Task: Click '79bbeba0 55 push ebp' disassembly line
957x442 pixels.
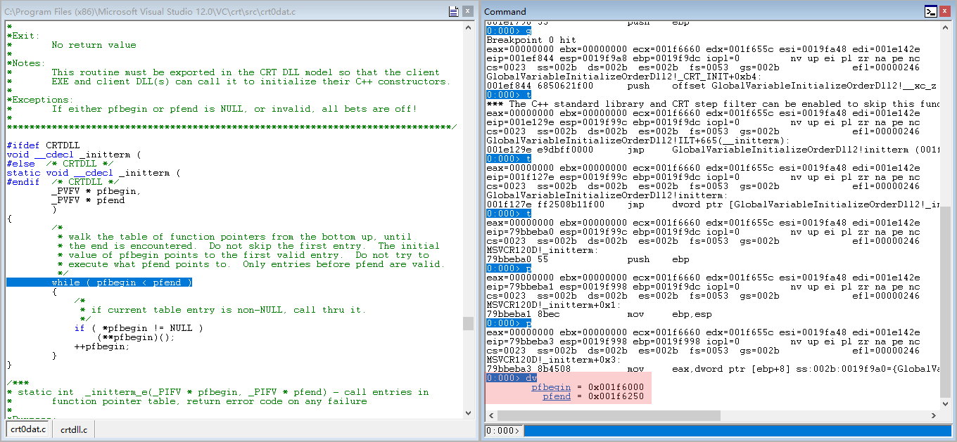Action: click(x=588, y=259)
